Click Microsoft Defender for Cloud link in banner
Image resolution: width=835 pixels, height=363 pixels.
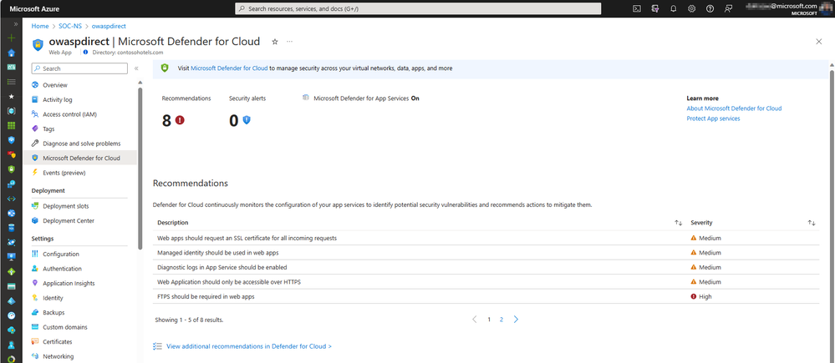click(229, 68)
